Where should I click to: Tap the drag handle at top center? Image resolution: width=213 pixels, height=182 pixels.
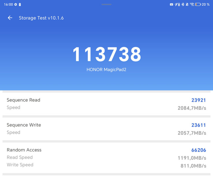click(106, 4)
